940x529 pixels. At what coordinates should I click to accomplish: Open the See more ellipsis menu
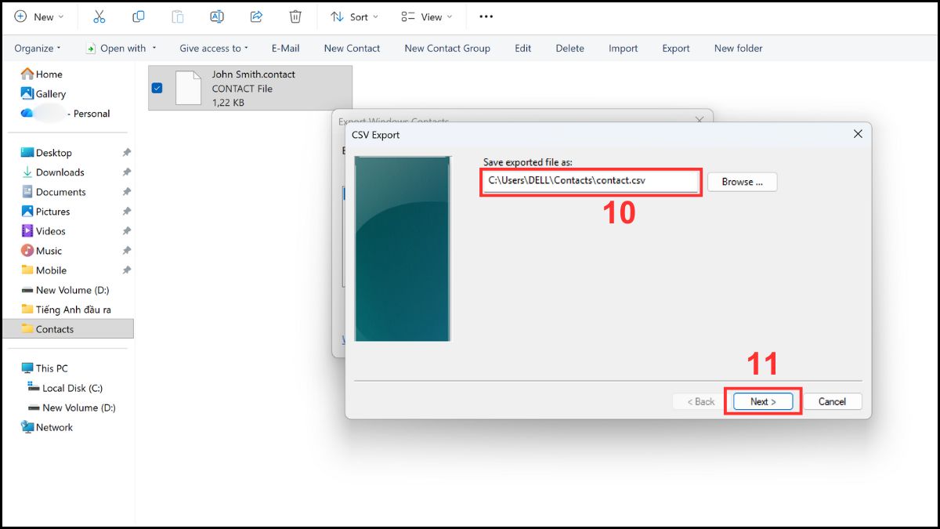click(x=486, y=16)
